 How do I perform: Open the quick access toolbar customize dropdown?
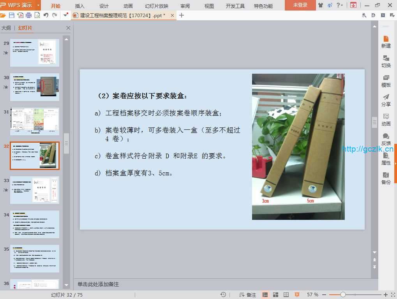pos(65,15)
